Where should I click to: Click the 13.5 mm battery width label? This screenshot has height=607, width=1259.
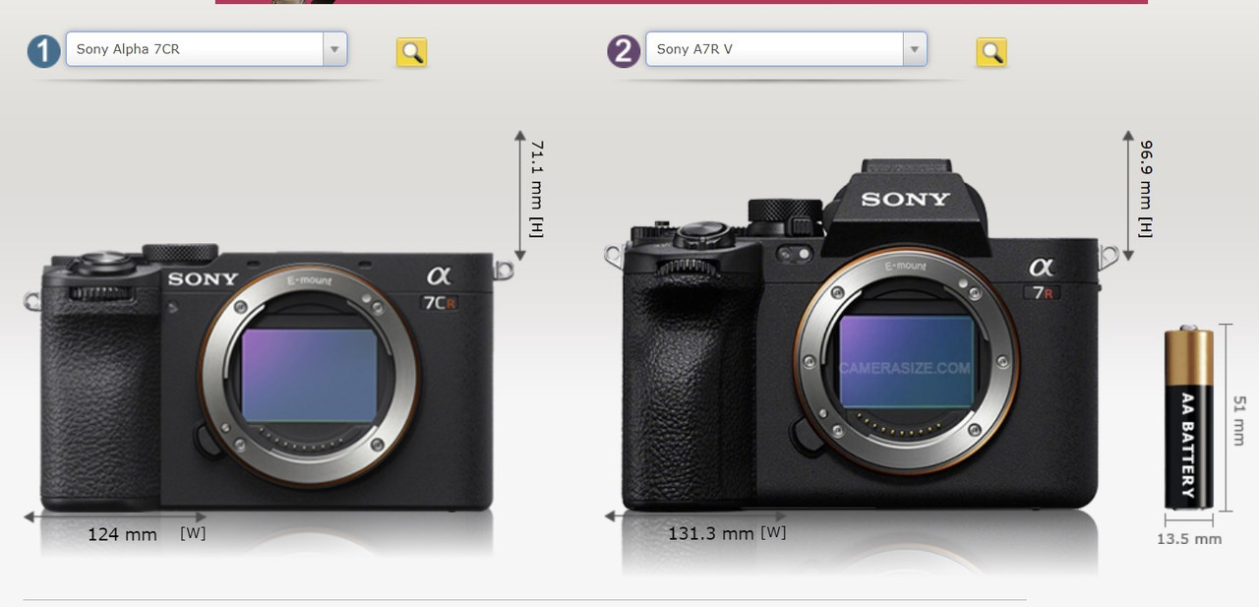coord(1189,538)
